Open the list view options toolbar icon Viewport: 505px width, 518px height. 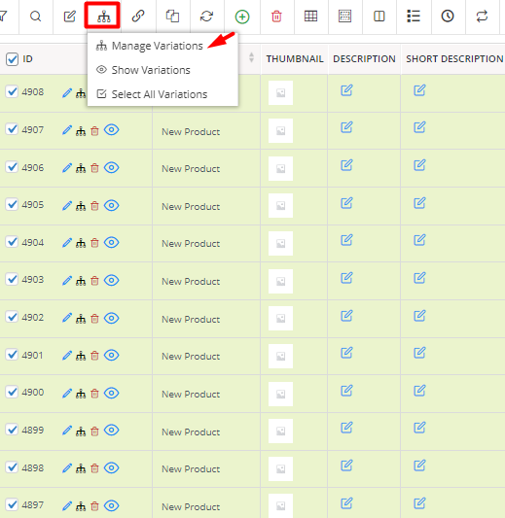coord(414,16)
